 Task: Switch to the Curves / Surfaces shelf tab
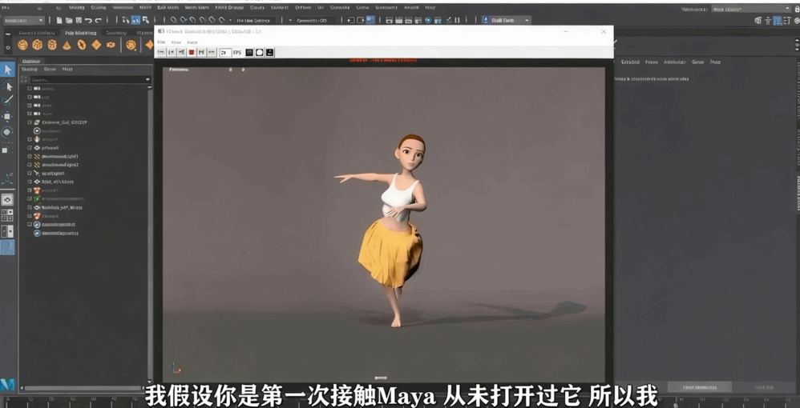[37, 33]
